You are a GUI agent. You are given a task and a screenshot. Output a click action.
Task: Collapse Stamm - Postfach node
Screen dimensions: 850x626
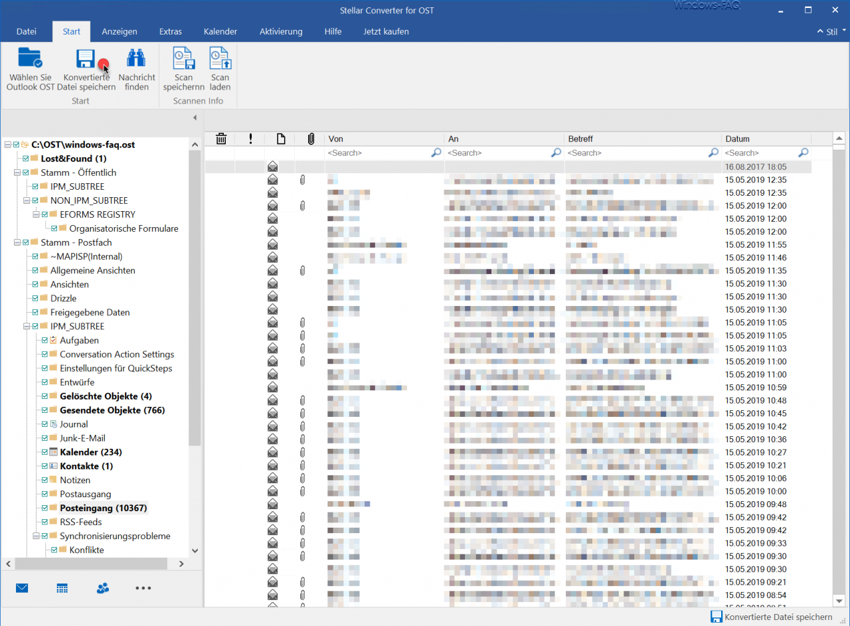[x=17, y=242]
